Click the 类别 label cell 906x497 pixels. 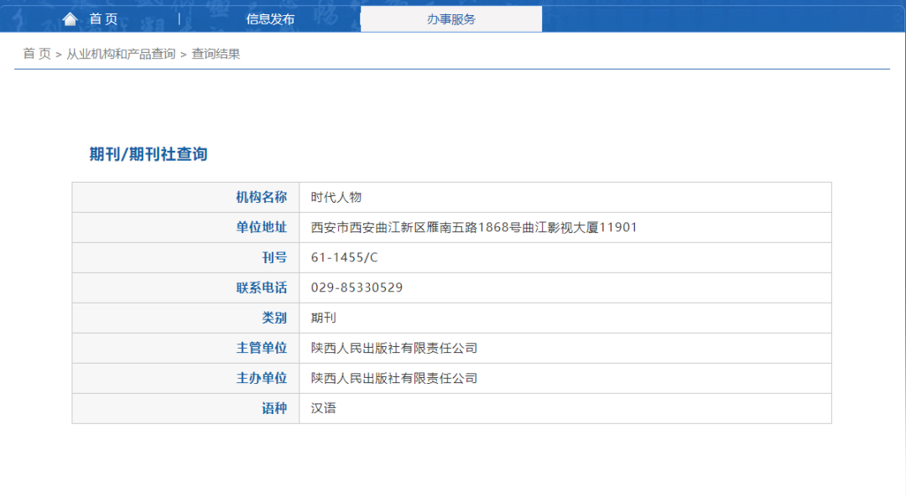(185, 318)
